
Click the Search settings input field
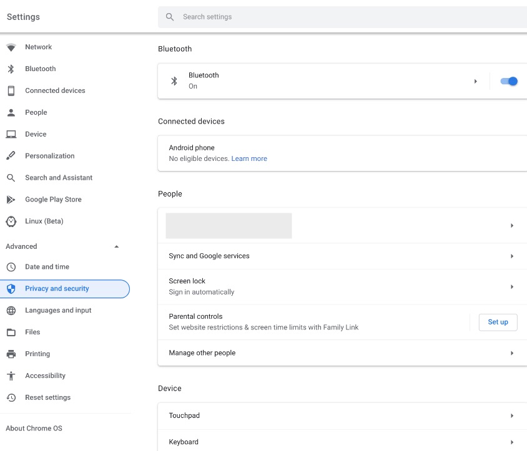[350, 17]
